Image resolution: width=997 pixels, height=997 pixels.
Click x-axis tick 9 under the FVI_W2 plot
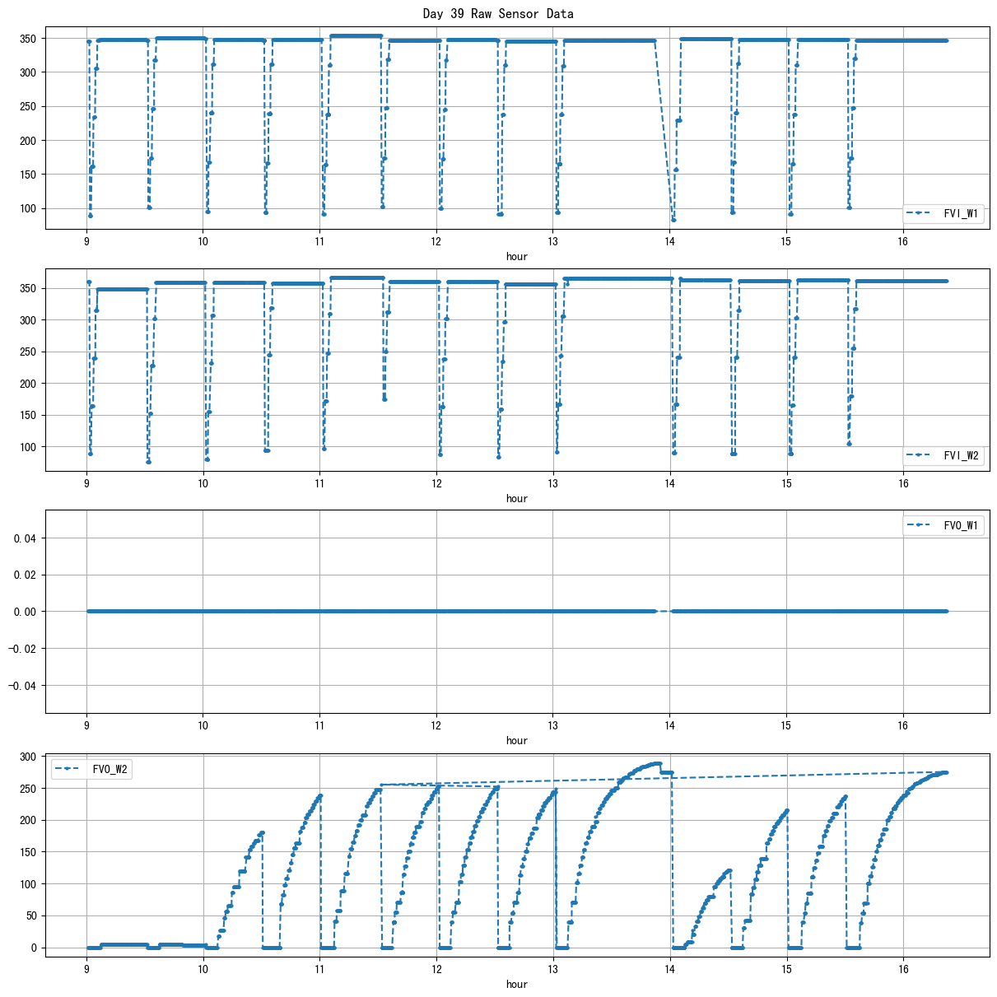pos(86,483)
